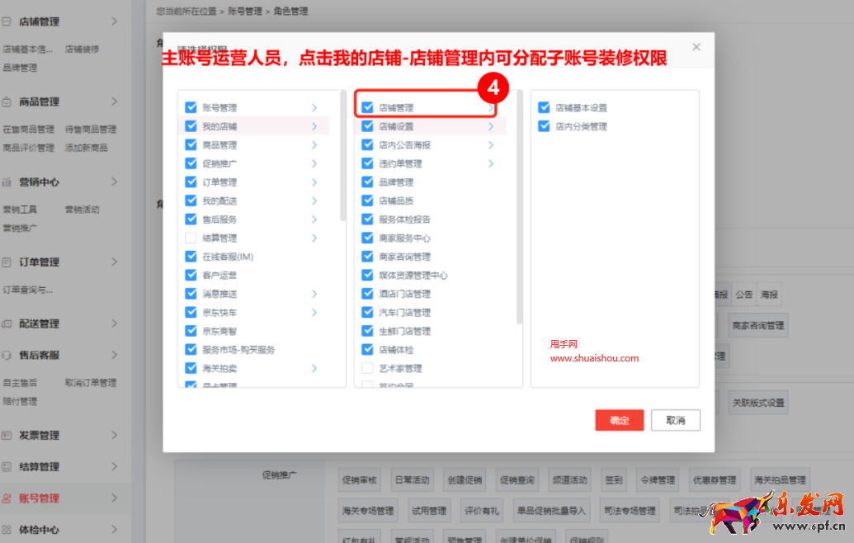Click the 店铺管理 shop icon in sidebar
The image size is (854, 543).
[x=7, y=21]
